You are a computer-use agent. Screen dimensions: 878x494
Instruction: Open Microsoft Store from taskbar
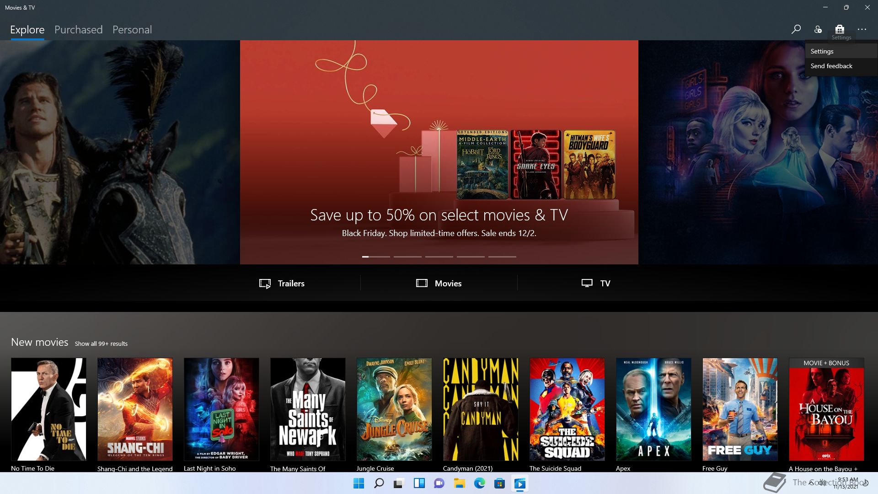[x=499, y=483]
